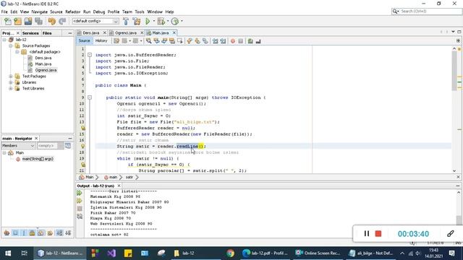Click the yellow Rerun with modifications icon
463x260 pixels.
[80, 201]
